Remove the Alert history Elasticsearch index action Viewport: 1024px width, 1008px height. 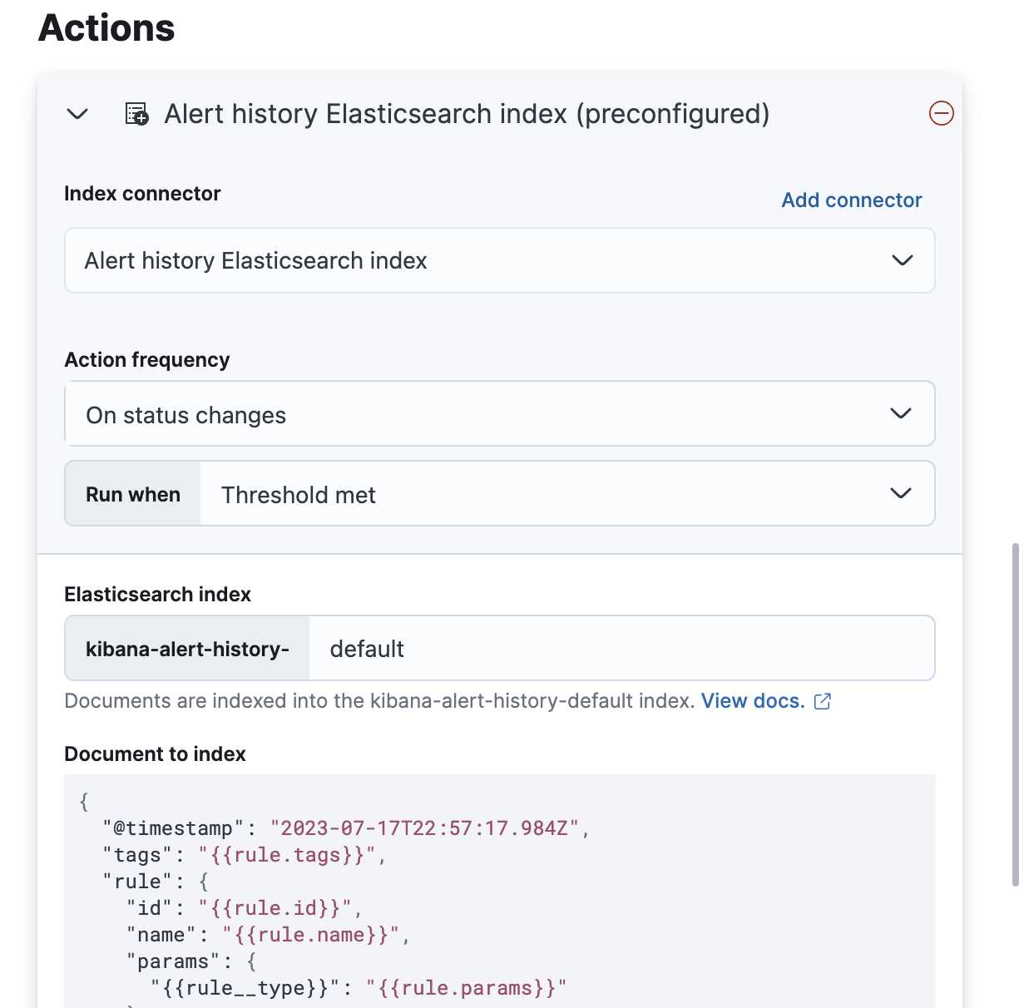(x=940, y=114)
